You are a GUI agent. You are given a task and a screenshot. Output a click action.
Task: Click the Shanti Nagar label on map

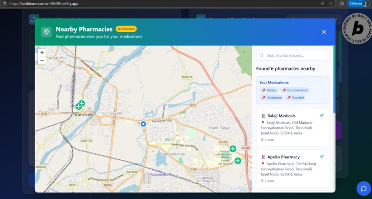[x=220, y=127]
